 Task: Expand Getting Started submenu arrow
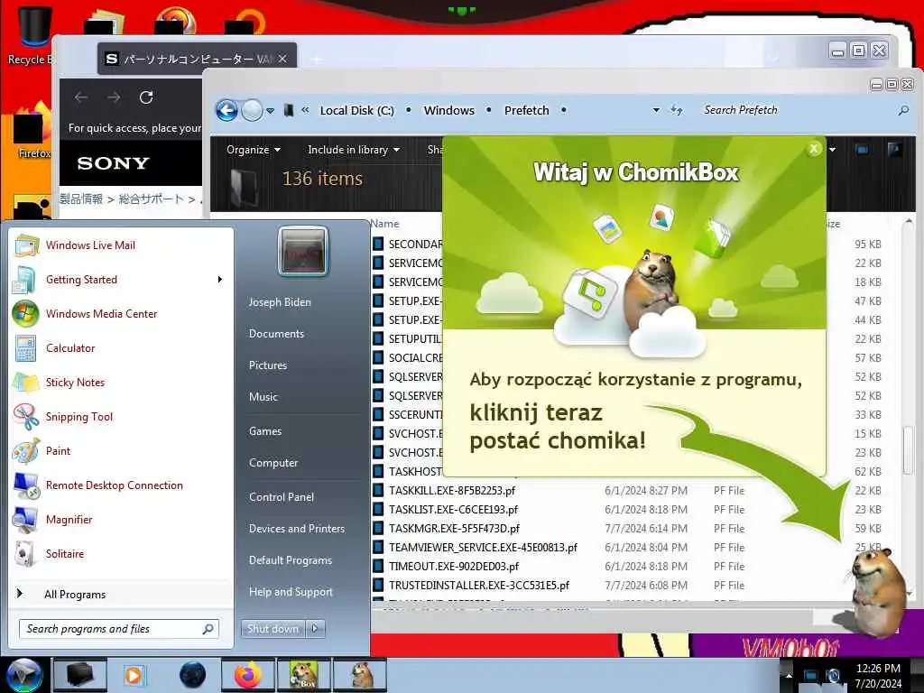click(x=220, y=280)
